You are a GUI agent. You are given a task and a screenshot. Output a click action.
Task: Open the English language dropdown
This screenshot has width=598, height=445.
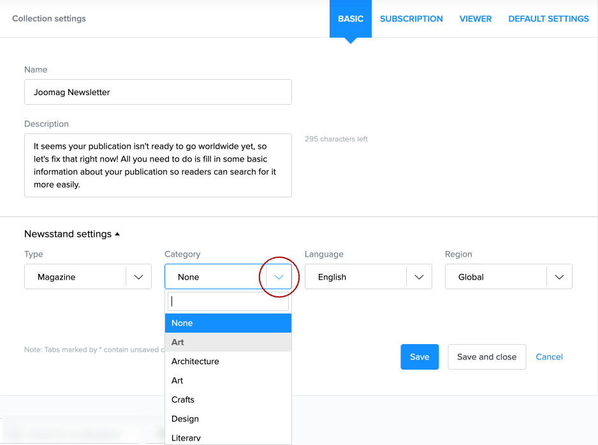[356, 277]
